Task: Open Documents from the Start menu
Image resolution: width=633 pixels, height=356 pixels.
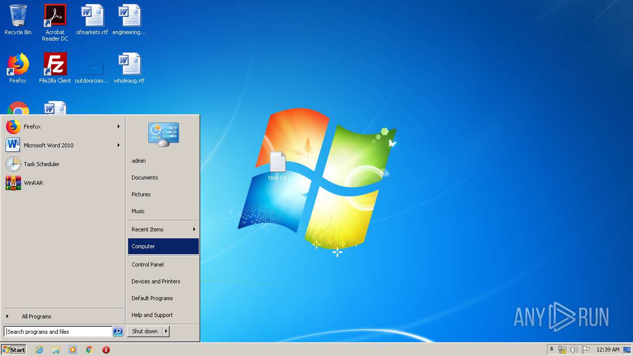Action: (x=163, y=178)
